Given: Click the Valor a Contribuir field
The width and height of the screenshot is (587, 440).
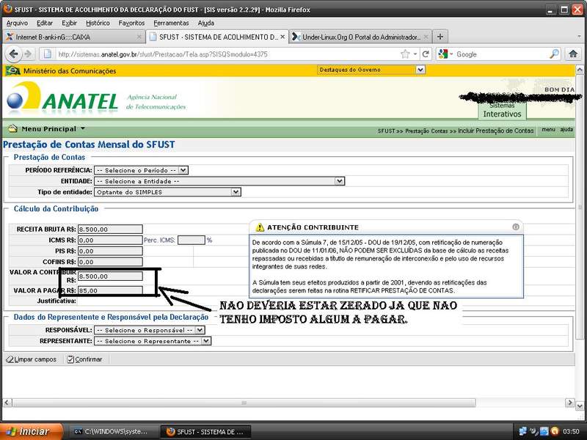Looking at the screenshot, I should click(110, 276).
